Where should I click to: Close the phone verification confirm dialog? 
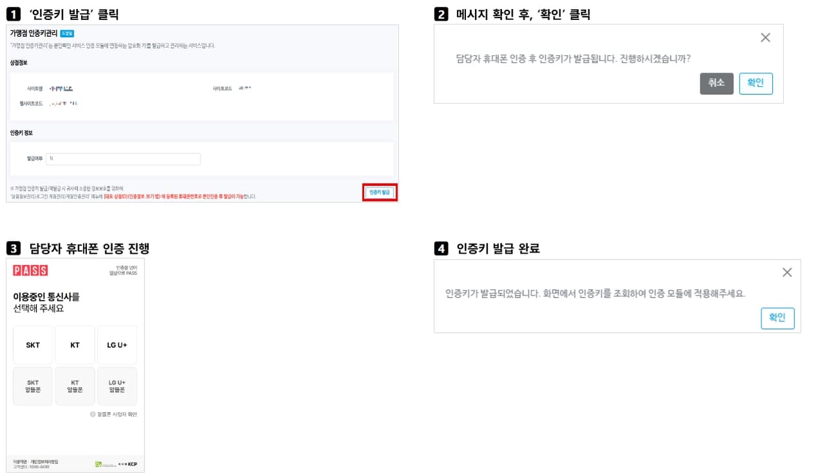pyautogui.click(x=765, y=37)
